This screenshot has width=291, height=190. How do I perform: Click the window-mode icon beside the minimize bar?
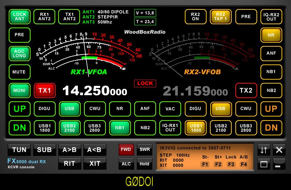pyautogui.click(x=264, y=164)
